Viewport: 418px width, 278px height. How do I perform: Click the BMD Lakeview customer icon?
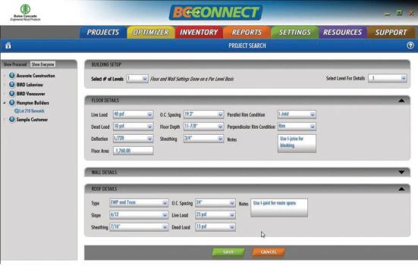11,84
